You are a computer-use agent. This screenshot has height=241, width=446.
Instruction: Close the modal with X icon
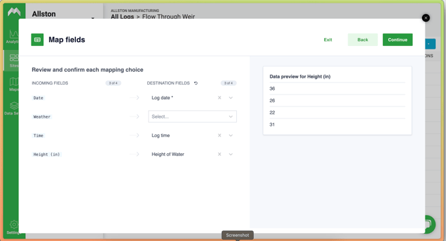[426, 18]
